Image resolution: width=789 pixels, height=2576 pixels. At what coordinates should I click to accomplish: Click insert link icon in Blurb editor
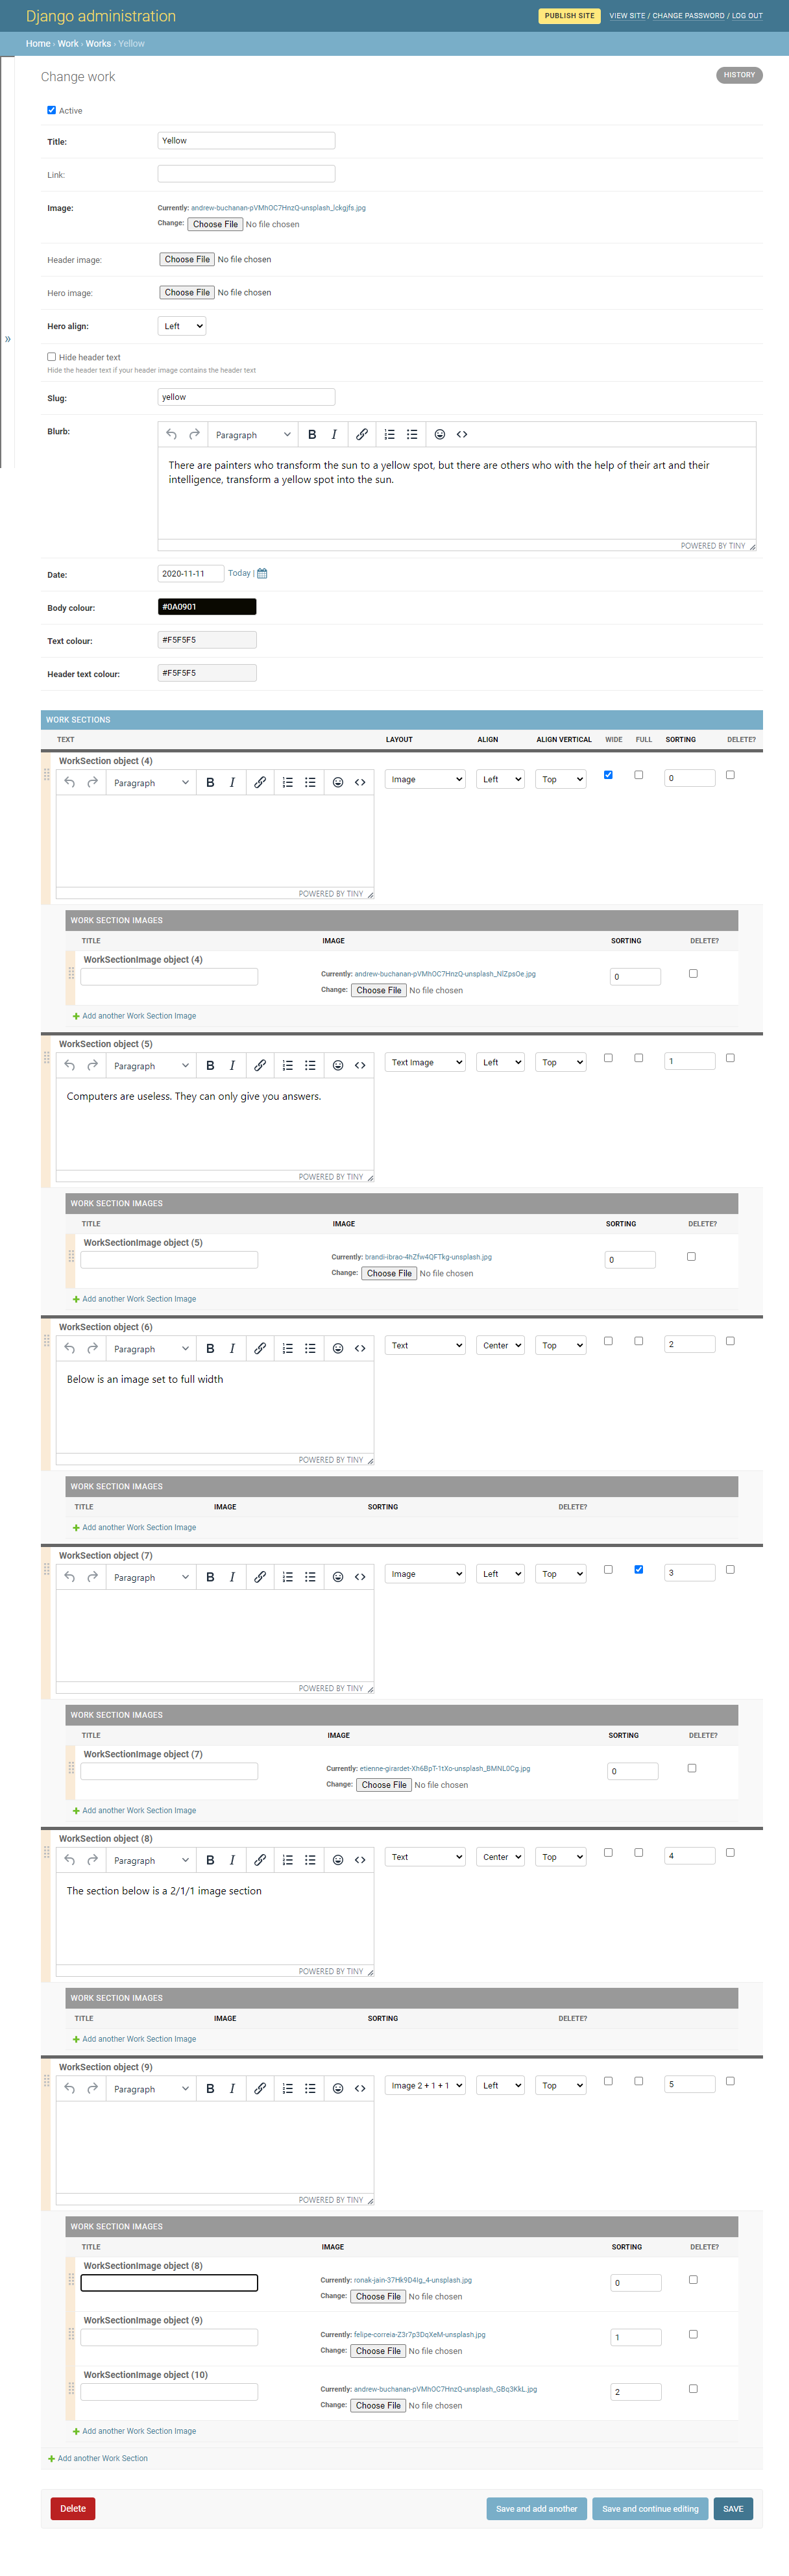(362, 434)
